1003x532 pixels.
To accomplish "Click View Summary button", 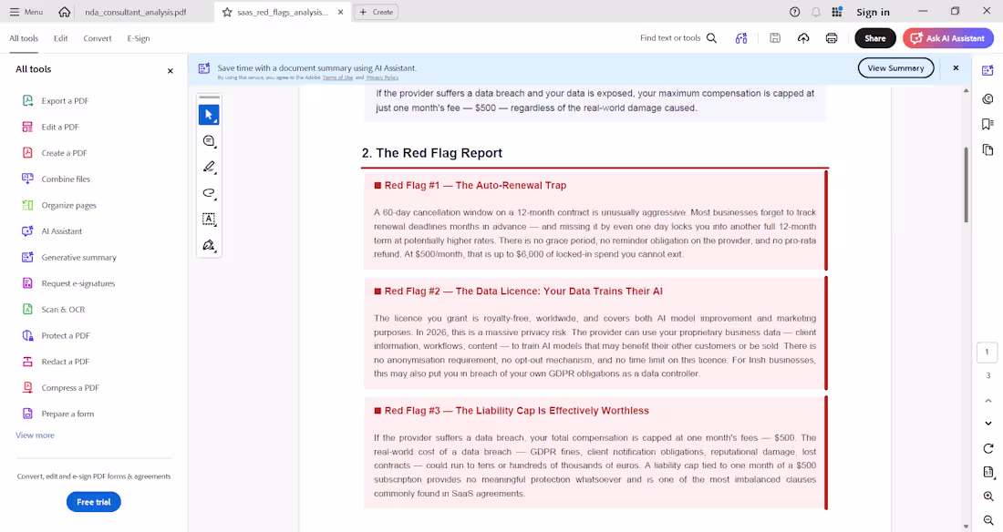I will click(895, 67).
